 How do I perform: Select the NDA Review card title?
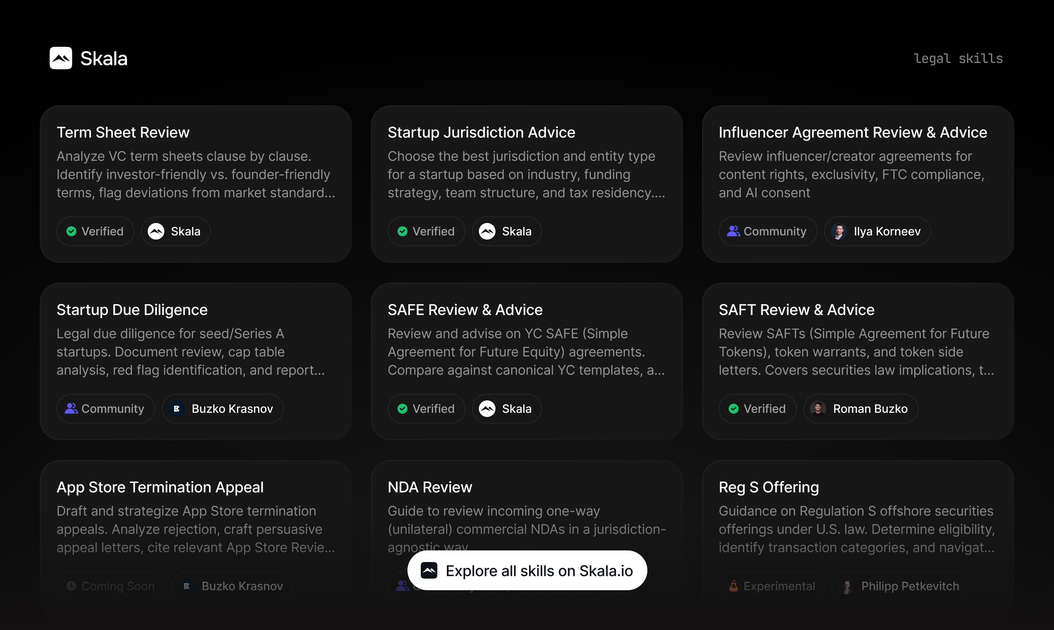click(429, 487)
